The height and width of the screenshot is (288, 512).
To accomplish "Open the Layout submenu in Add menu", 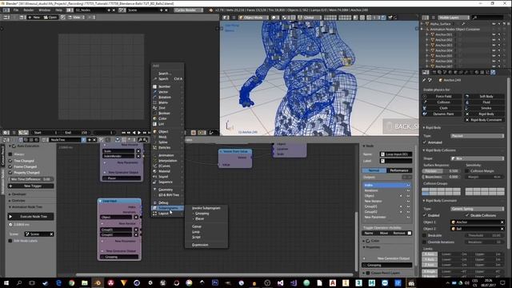I will click(x=167, y=214).
